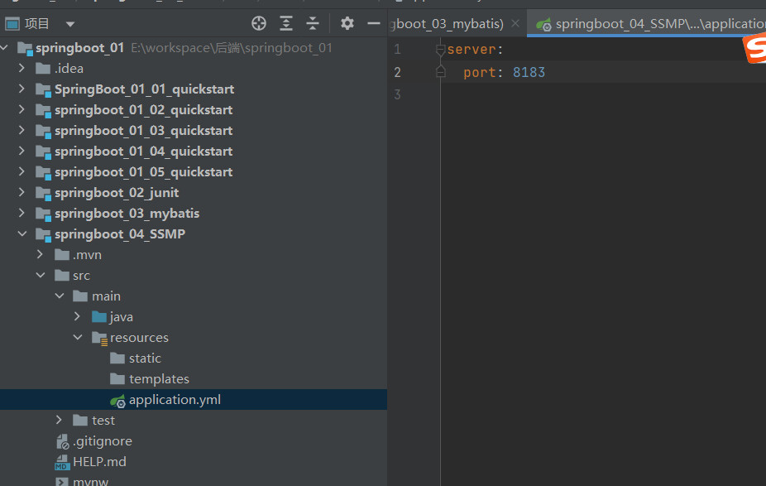Select the springboot_04_SSMP application tab
Viewport: 766px width, 486px height.
click(659, 23)
